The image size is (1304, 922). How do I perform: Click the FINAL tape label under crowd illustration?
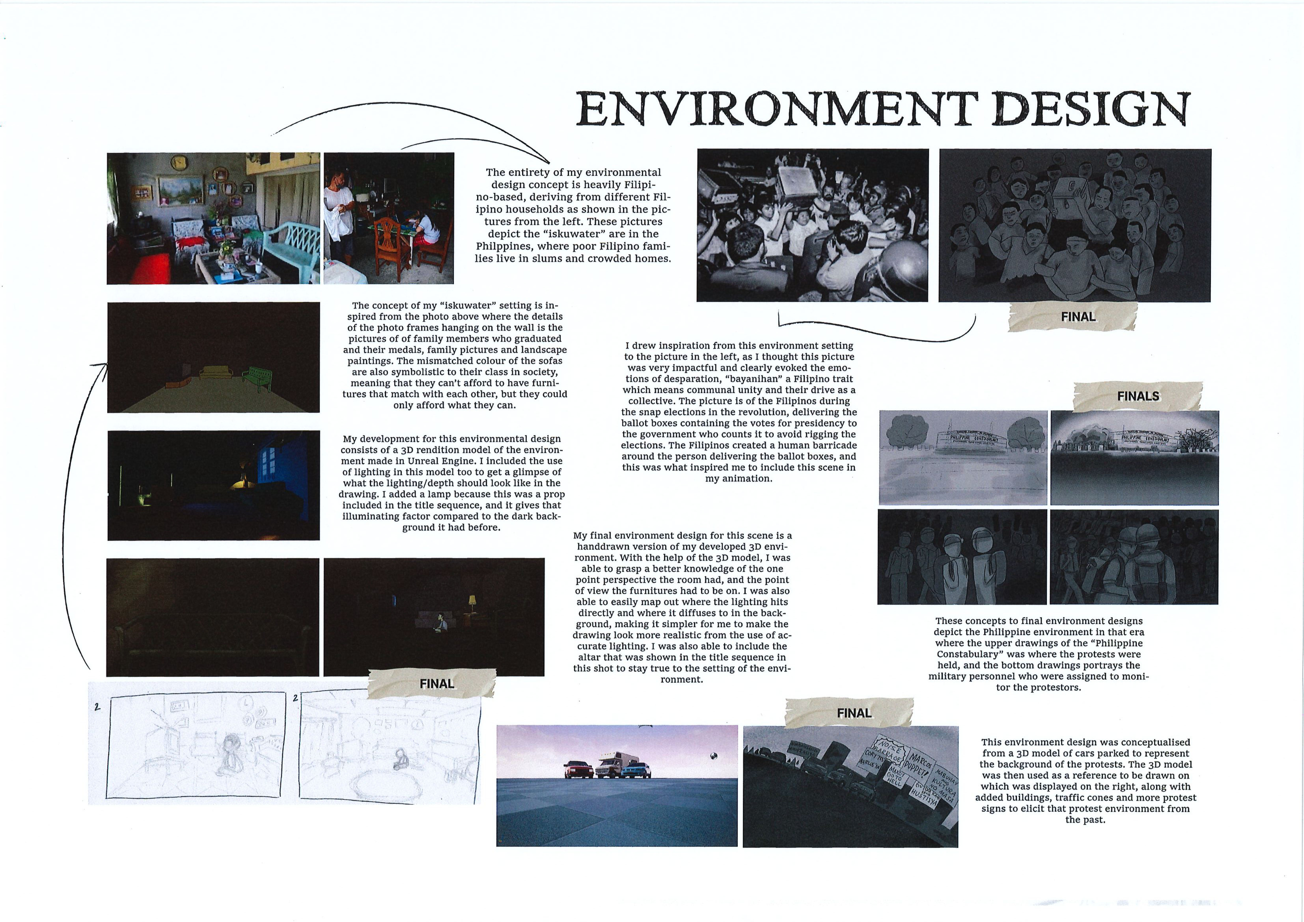[1073, 317]
